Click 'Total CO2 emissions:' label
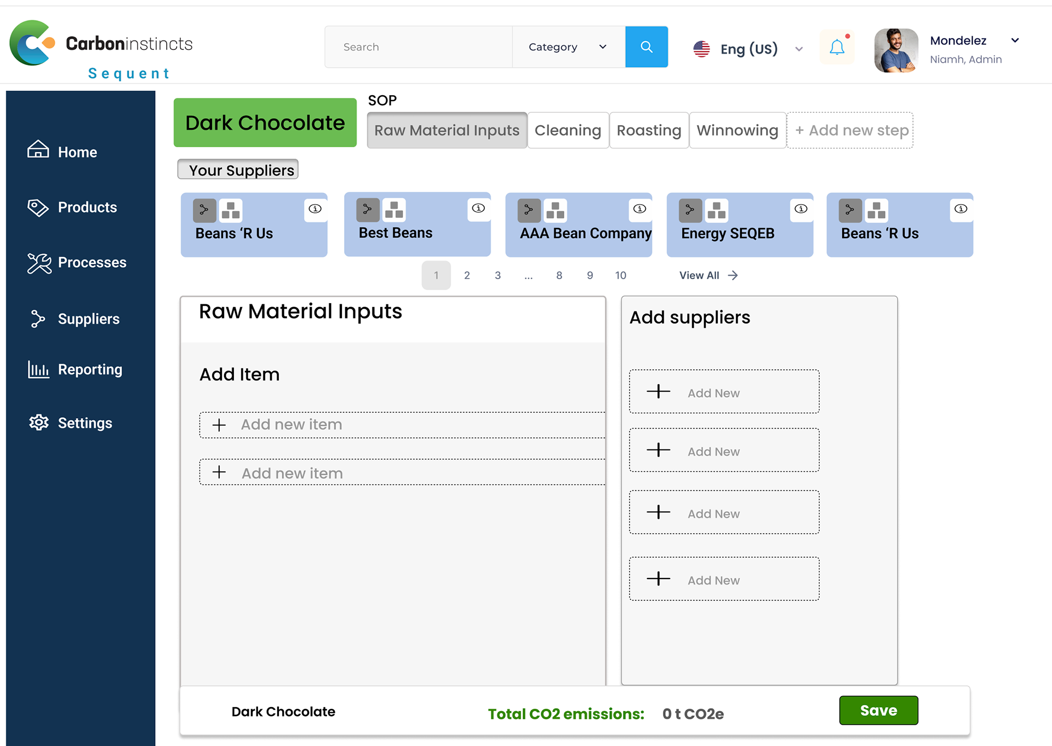 click(x=566, y=714)
